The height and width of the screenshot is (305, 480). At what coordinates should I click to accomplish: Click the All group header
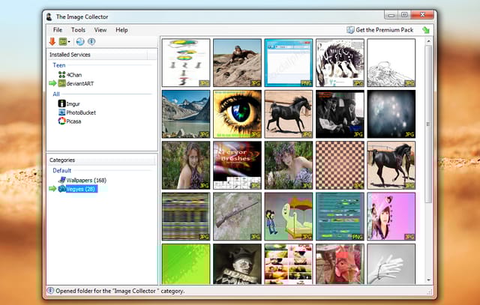[56, 94]
